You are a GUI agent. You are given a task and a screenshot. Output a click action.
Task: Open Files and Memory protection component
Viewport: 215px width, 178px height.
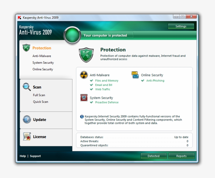[x=106, y=81]
